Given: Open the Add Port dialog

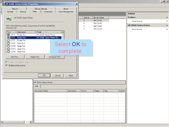Looking at the screenshot, I should (15, 57).
